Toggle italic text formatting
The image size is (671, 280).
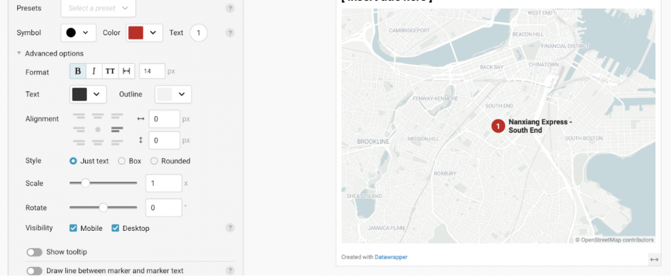pyautogui.click(x=94, y=71)
